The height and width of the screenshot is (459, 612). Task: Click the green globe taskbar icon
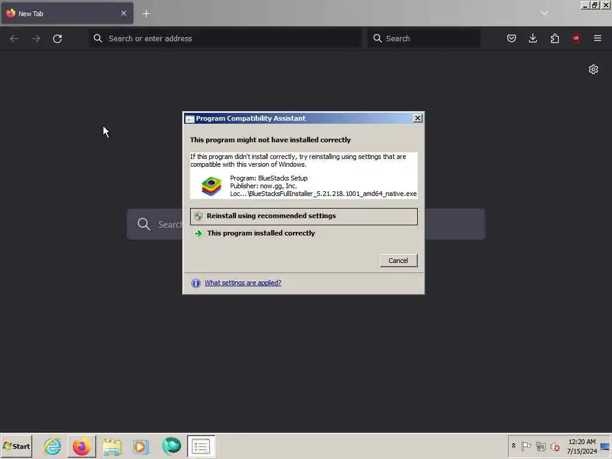point(172,446)
